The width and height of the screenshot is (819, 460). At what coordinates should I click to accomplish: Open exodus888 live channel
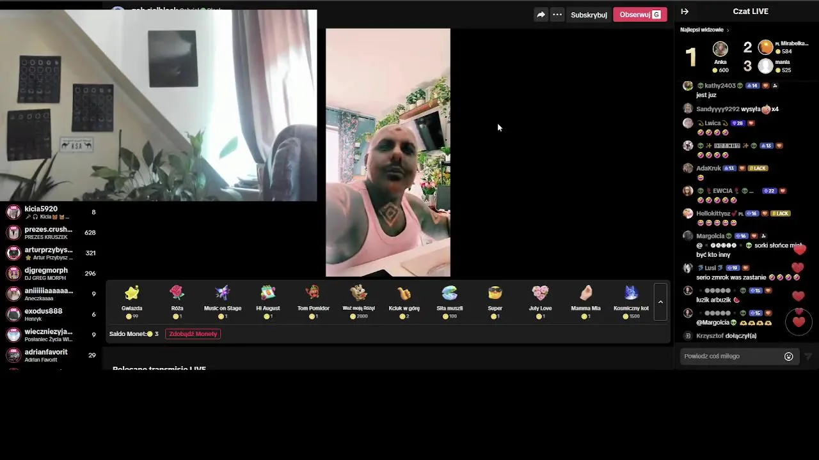51,314
